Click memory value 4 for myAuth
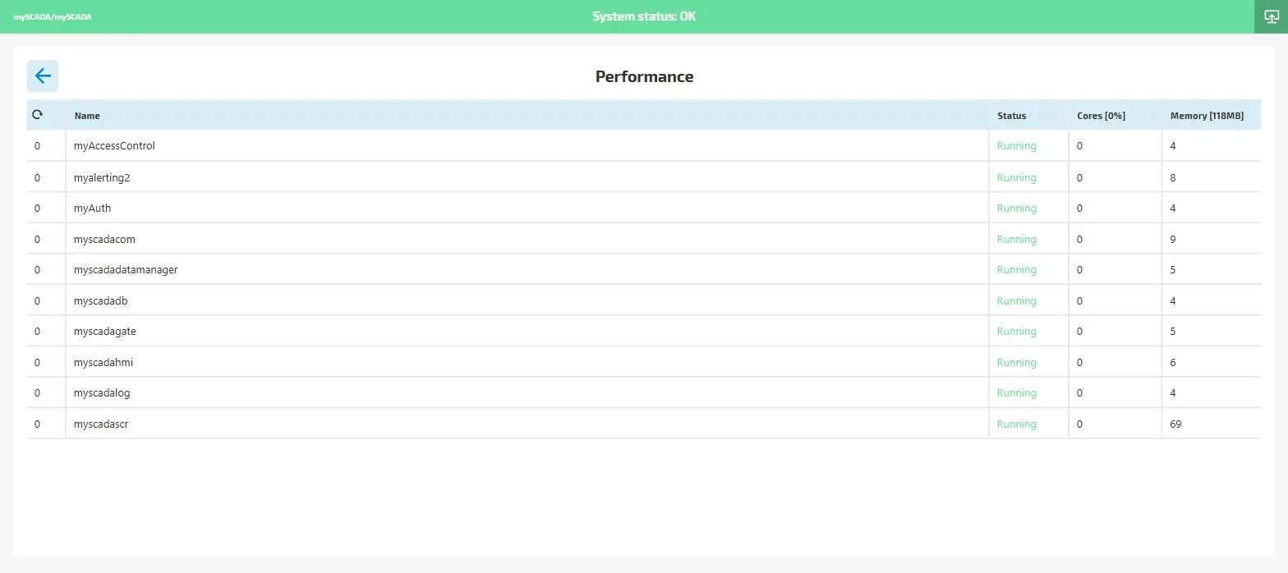The image size is (1288, 573). click(x=1173, y=209)
